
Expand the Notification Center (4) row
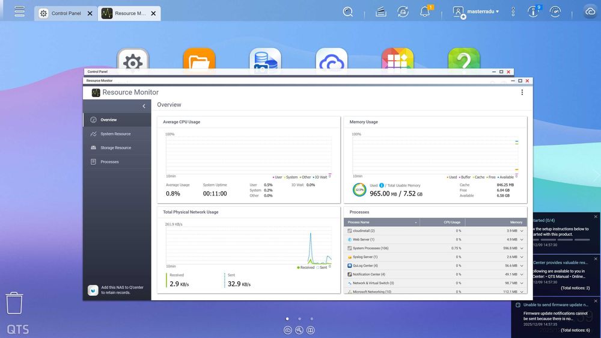click(x=522, y=274)
